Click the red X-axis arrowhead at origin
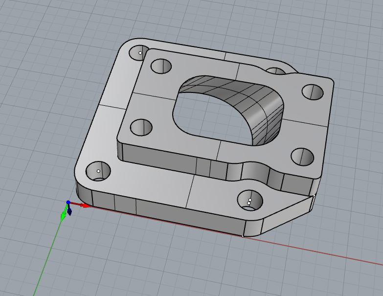Image resolution: width=383 pixels, height=296 pixels. pyautogui.click(x=87, y=205)
